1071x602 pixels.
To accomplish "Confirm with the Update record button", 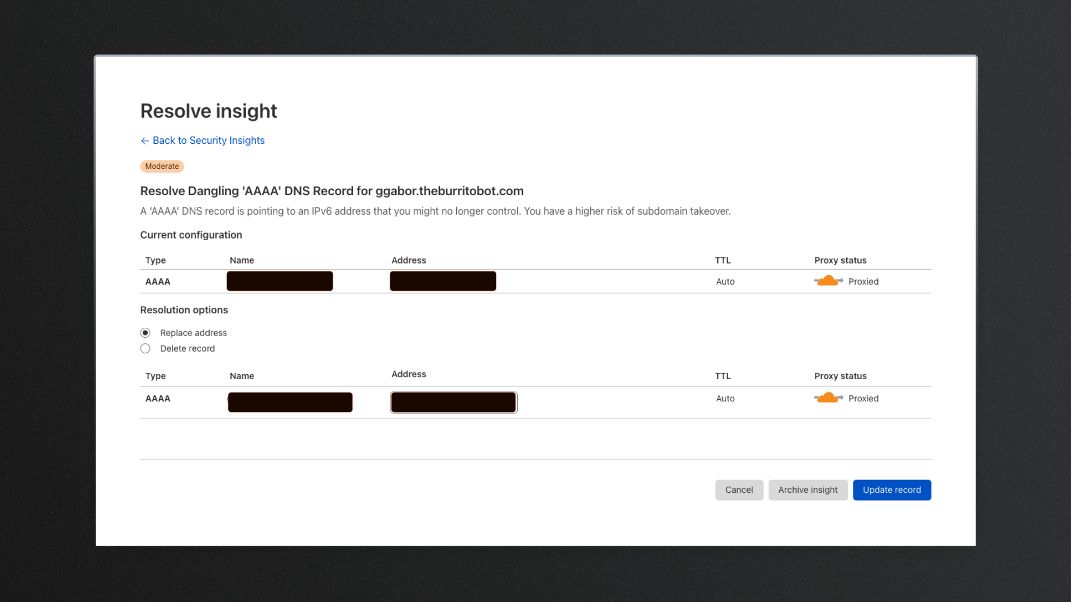I will click(x=891, y=490).
